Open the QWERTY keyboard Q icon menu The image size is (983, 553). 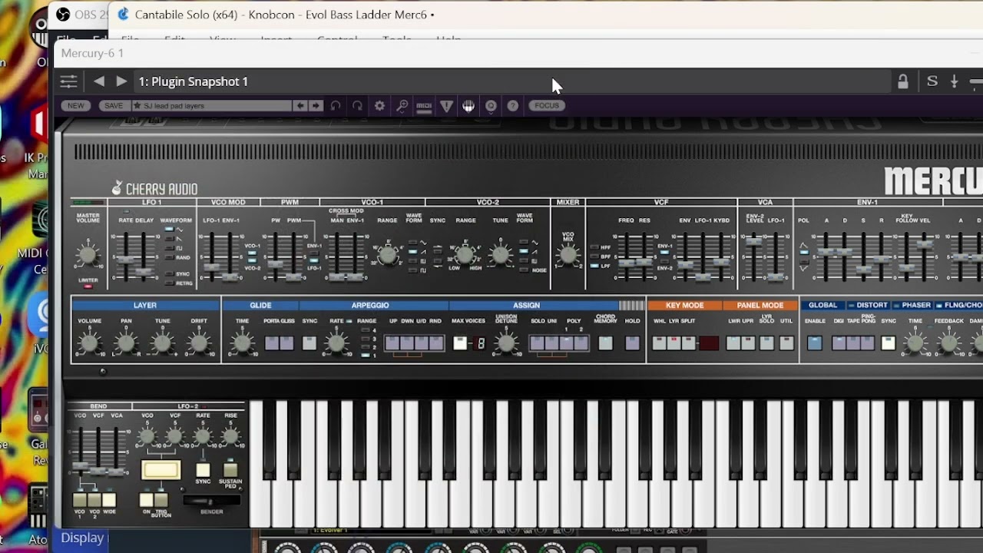tap(491, 106)
